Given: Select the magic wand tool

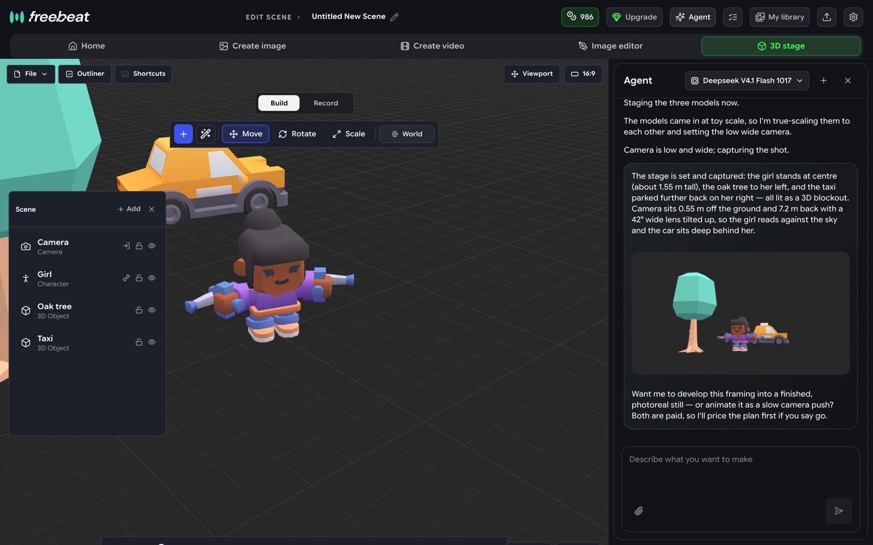Looking at the screenshot, I should coord(206,134).
